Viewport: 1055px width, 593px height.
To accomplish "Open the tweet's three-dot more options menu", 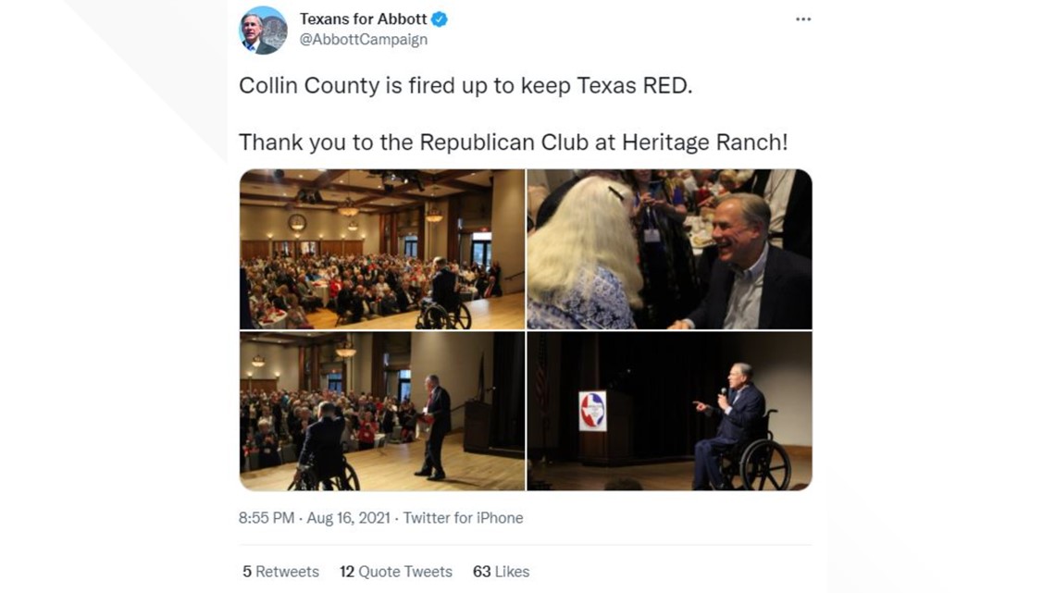I will point(802,19).
